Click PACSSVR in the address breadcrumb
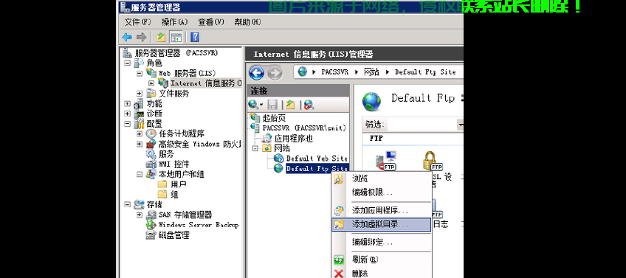Image resolution: width=626 pixels, height=278 pixels. (334, 72)
